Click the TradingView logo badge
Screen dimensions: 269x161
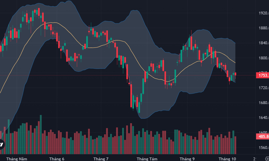1,144
